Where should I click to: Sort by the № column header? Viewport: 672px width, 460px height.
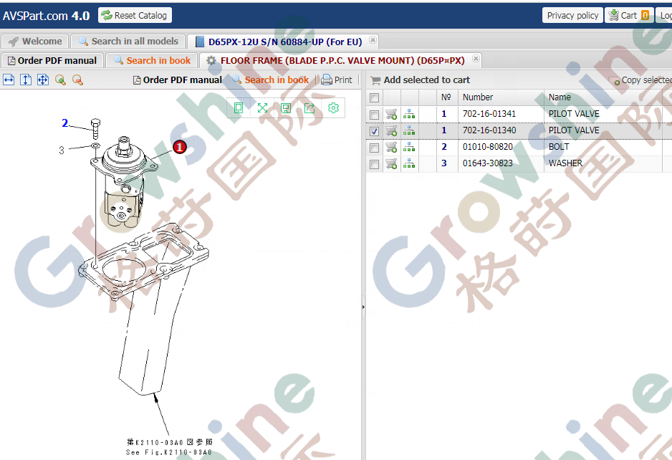click(x=447, y=97)
